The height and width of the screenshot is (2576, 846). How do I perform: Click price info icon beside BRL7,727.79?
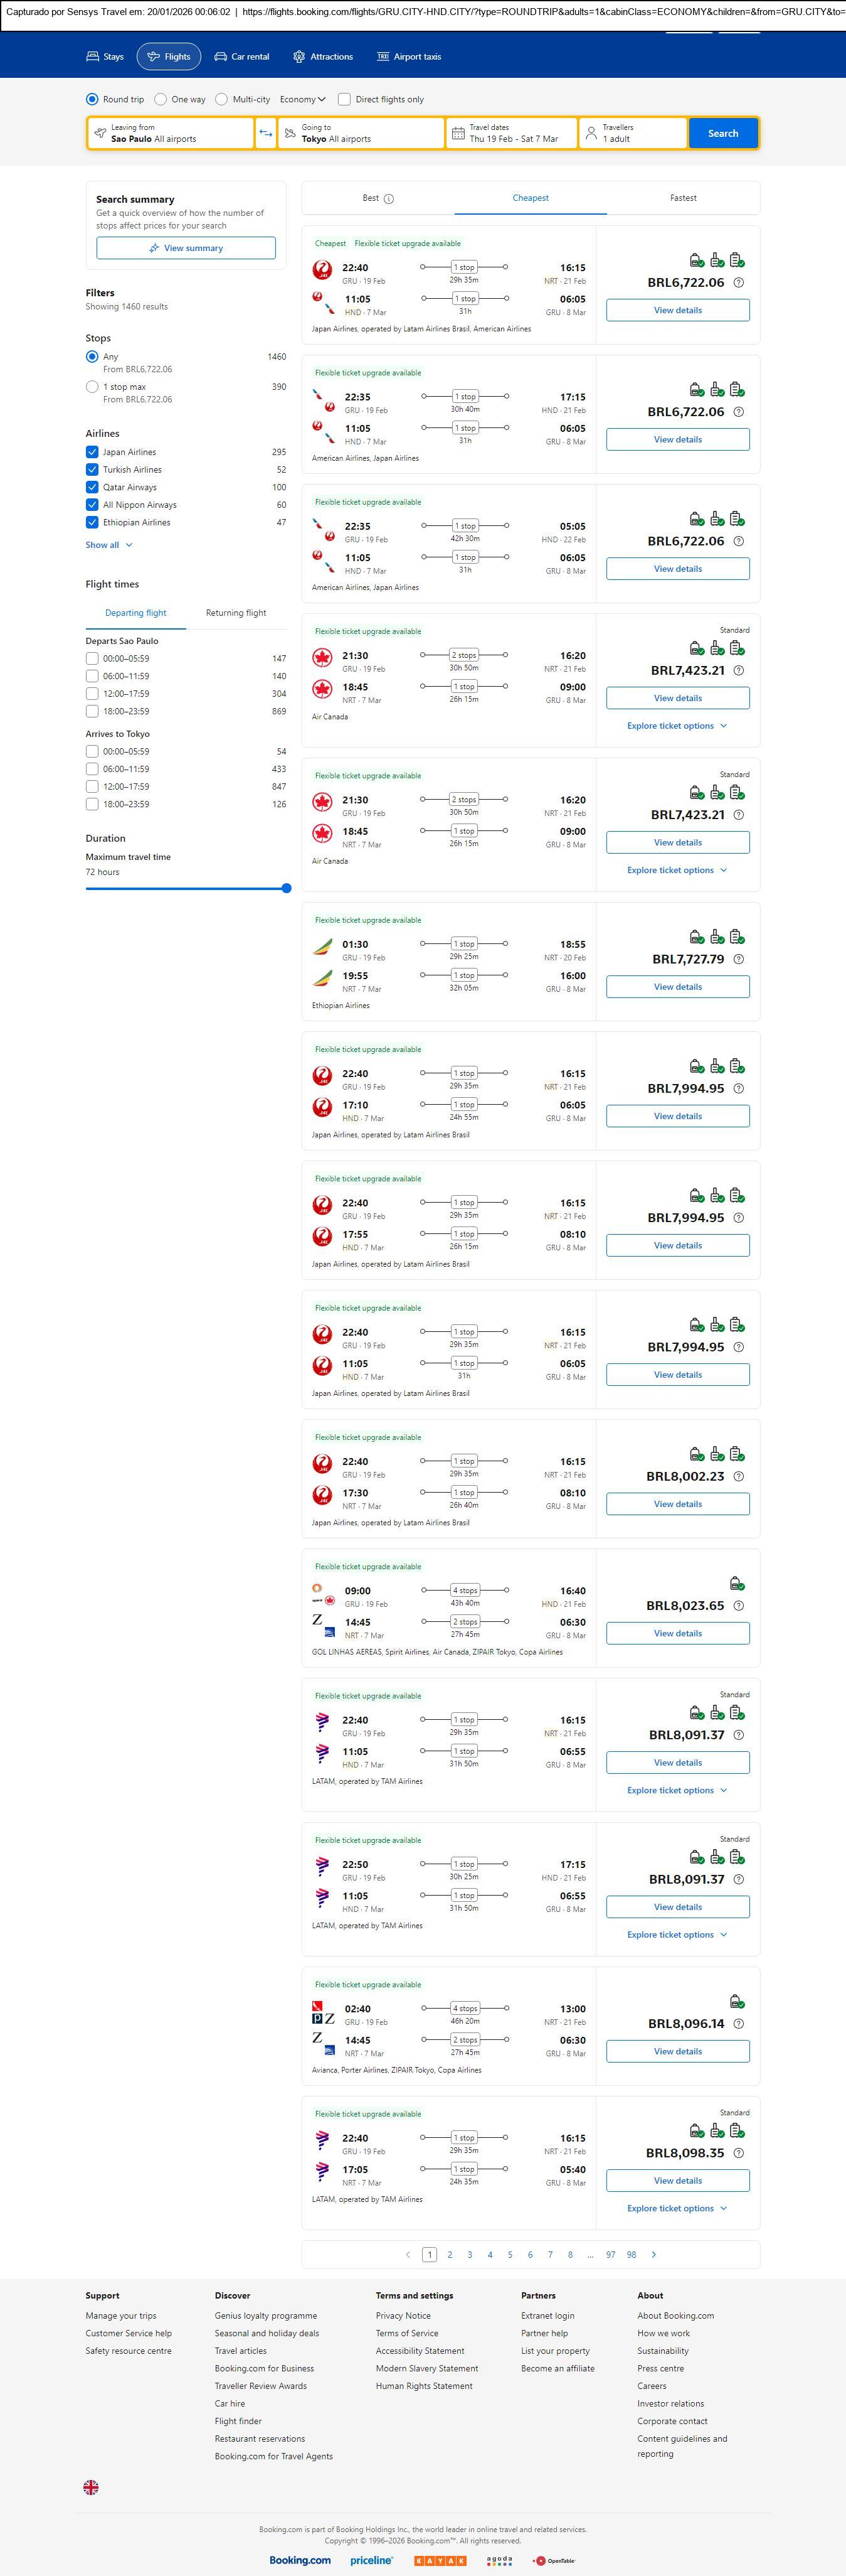pos(738,959)
